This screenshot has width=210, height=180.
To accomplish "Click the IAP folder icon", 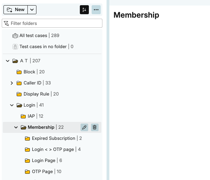I will (x=23, y=116).
